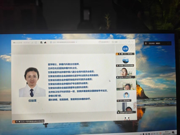Click the cartoon doctor avatar tile
The width and height of the screenshot is (180, 135).
click(x=126, y=95)
